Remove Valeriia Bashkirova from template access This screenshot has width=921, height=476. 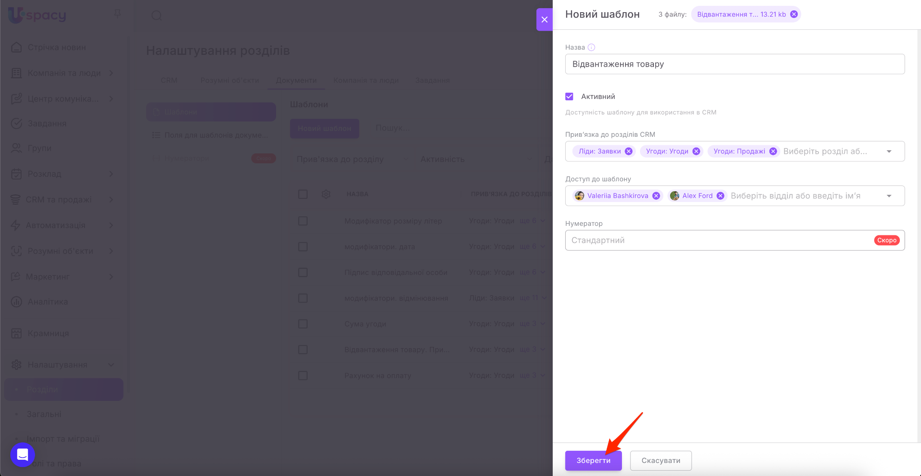pos(656,196)
